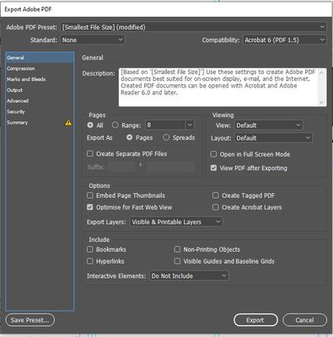This screenshot has height=337, width=333.
Task: Open the Export Layers dropdown
Action: tap(176, 222)
